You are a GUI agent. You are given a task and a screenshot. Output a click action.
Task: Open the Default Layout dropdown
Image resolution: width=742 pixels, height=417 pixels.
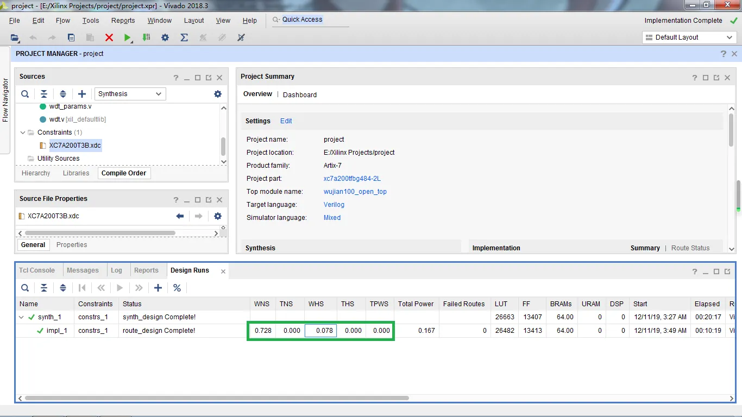click(x=690, y=37)
